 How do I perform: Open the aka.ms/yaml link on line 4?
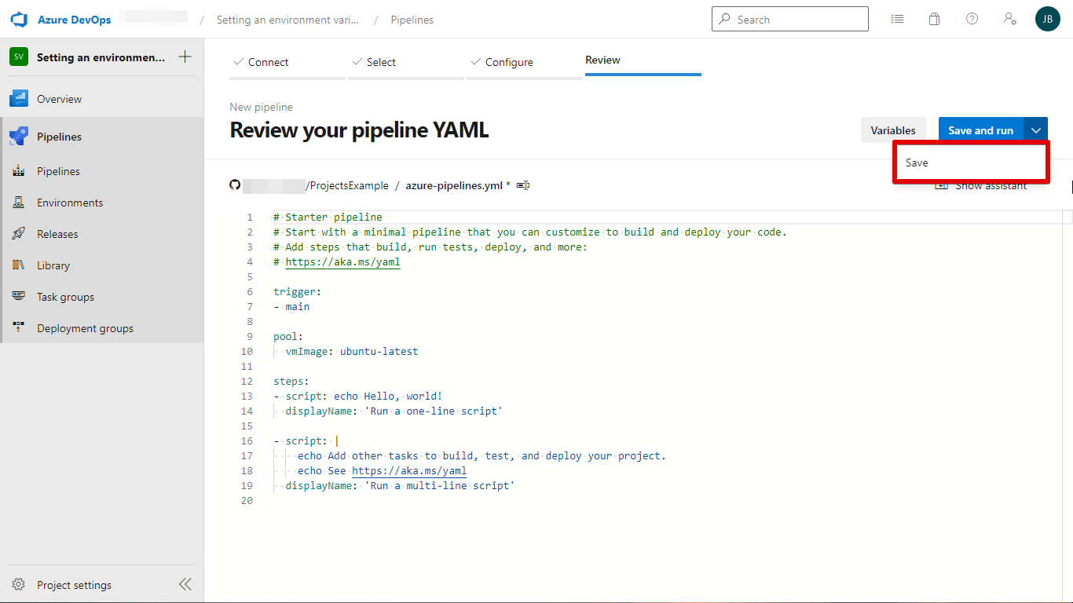[x=342, y=262]
